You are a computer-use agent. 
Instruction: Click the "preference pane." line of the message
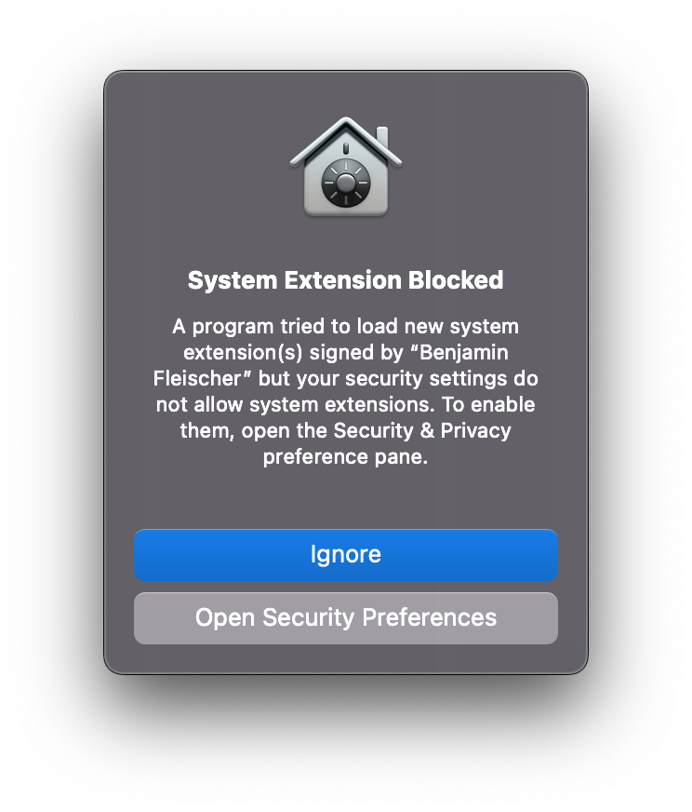pyautogui.click(x=345, y=457)
